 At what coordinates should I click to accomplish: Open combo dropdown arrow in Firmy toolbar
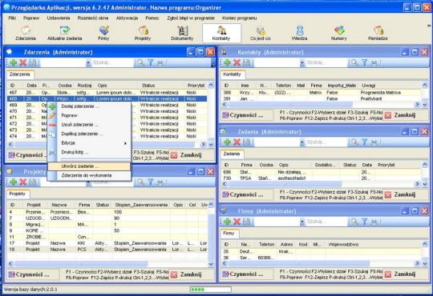point(302,222)
